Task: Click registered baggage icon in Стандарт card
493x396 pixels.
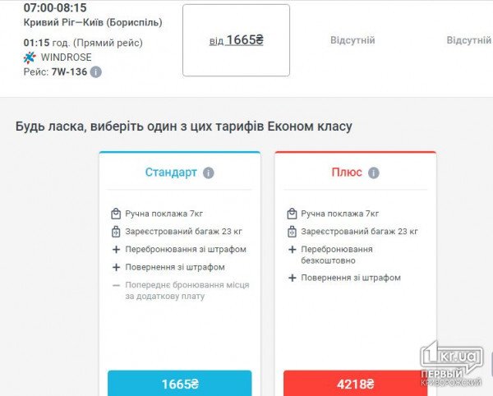Action: click(116, 232)
